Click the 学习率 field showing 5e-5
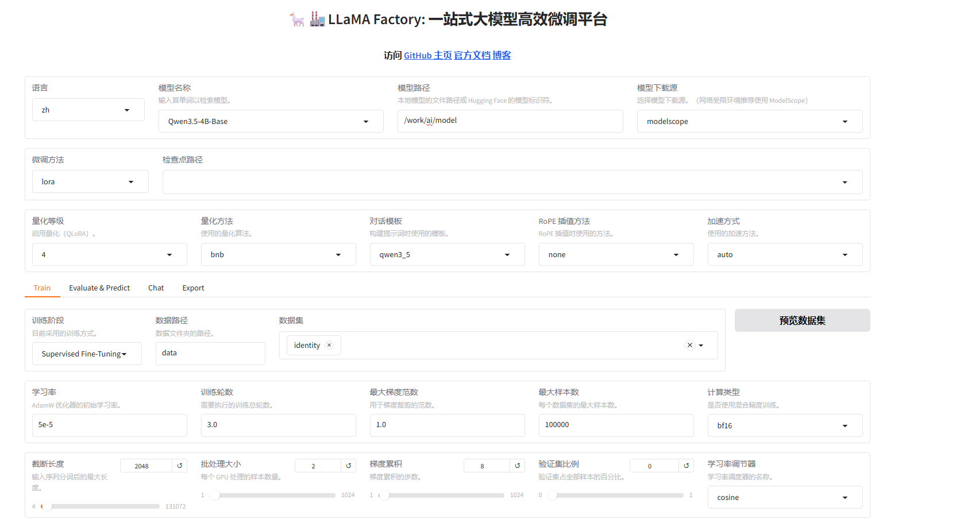 coord(110,425)
